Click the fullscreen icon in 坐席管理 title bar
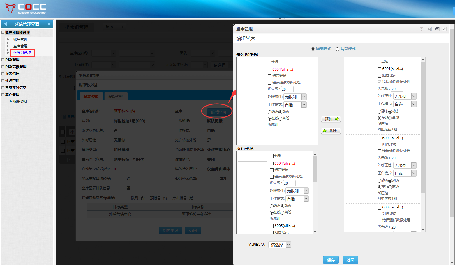455x265 pixels. tap(429, 29)
